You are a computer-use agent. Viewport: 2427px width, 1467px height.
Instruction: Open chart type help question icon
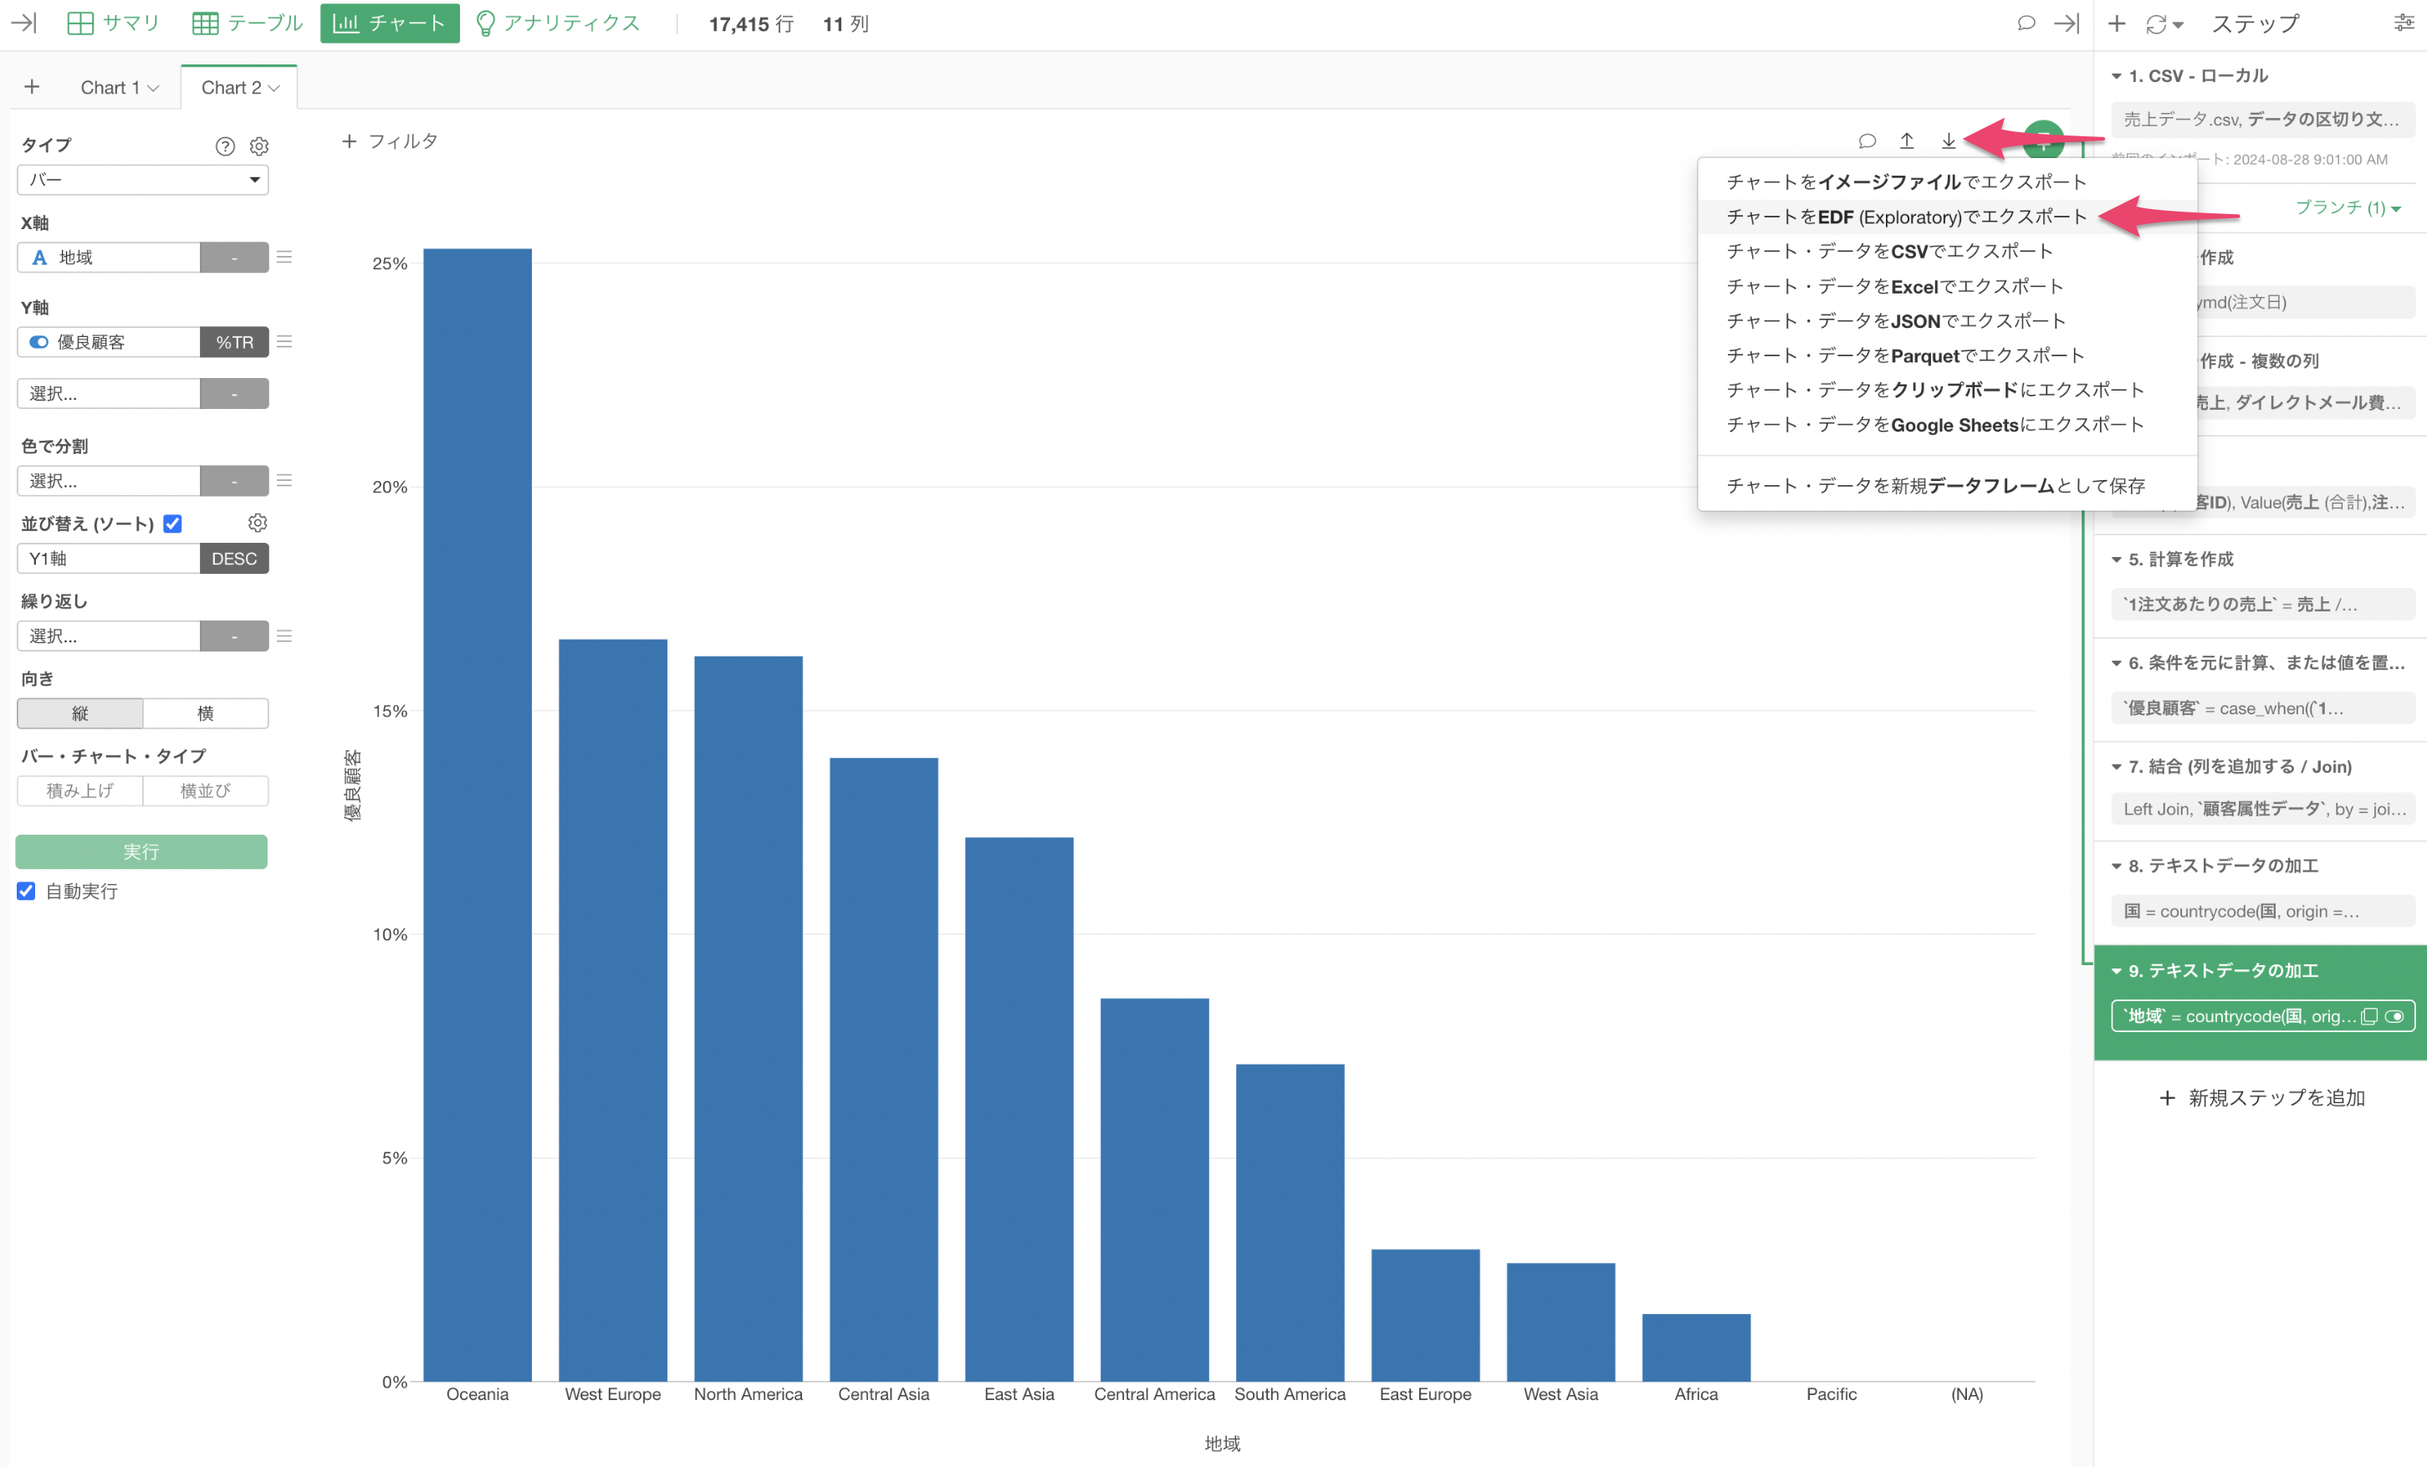(225, 146)
